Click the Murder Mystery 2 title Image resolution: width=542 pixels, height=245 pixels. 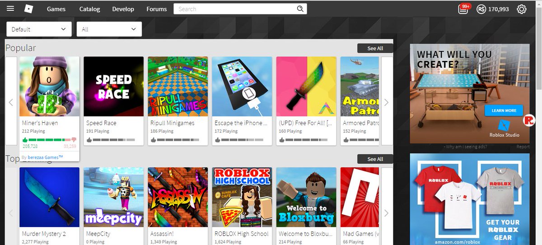pyautogui.click(x=44, y=234)
